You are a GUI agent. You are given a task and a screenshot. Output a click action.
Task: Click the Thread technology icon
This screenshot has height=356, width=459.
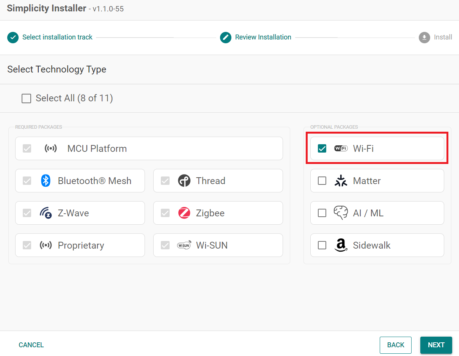[184, 181]
